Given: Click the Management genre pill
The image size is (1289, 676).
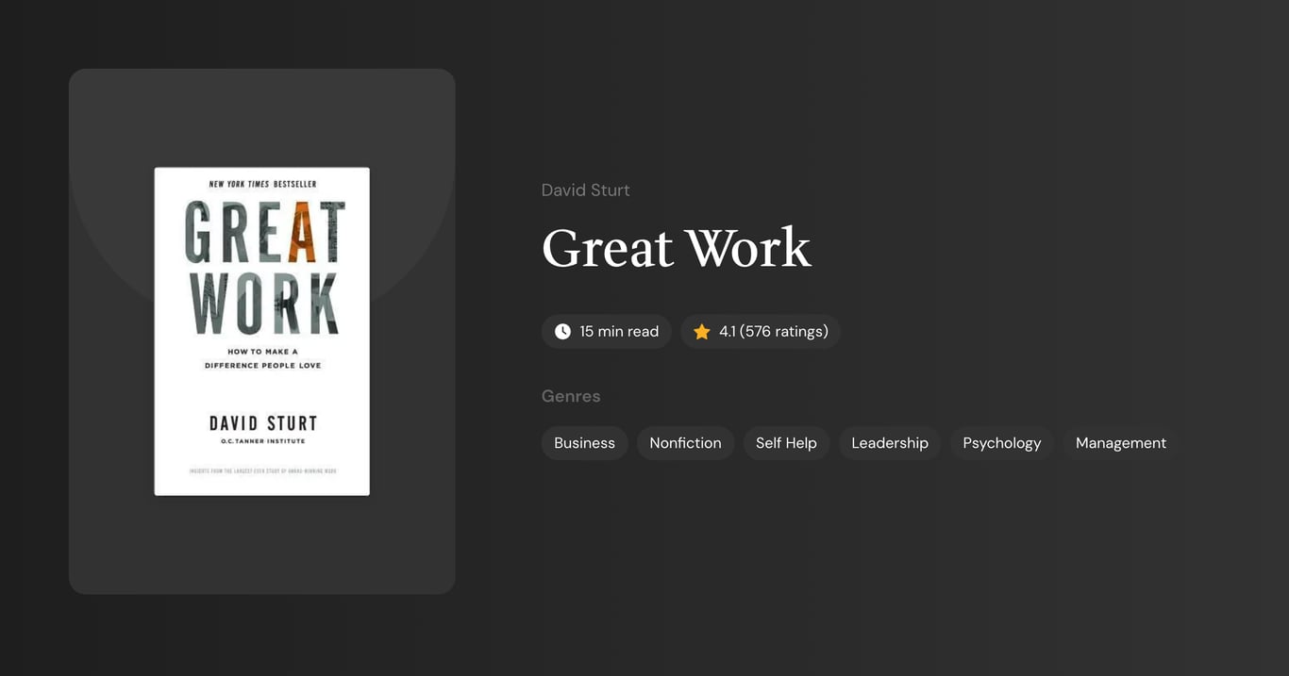Looking at the screenshot, I should [x=1120, y=442].
